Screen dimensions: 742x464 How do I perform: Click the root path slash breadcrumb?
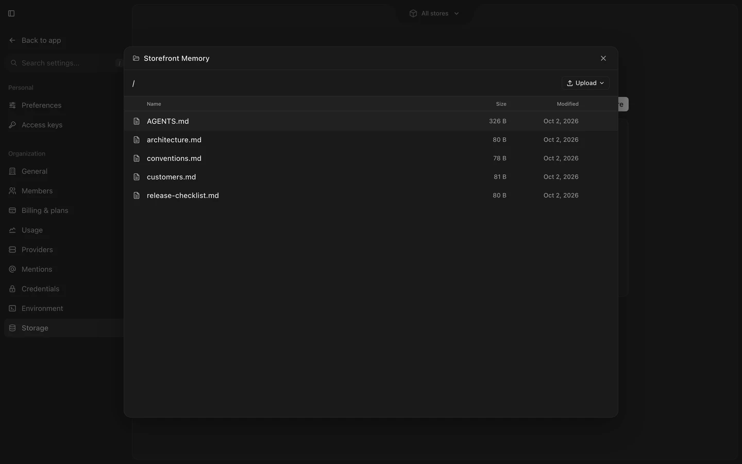(x=133, y=83)
